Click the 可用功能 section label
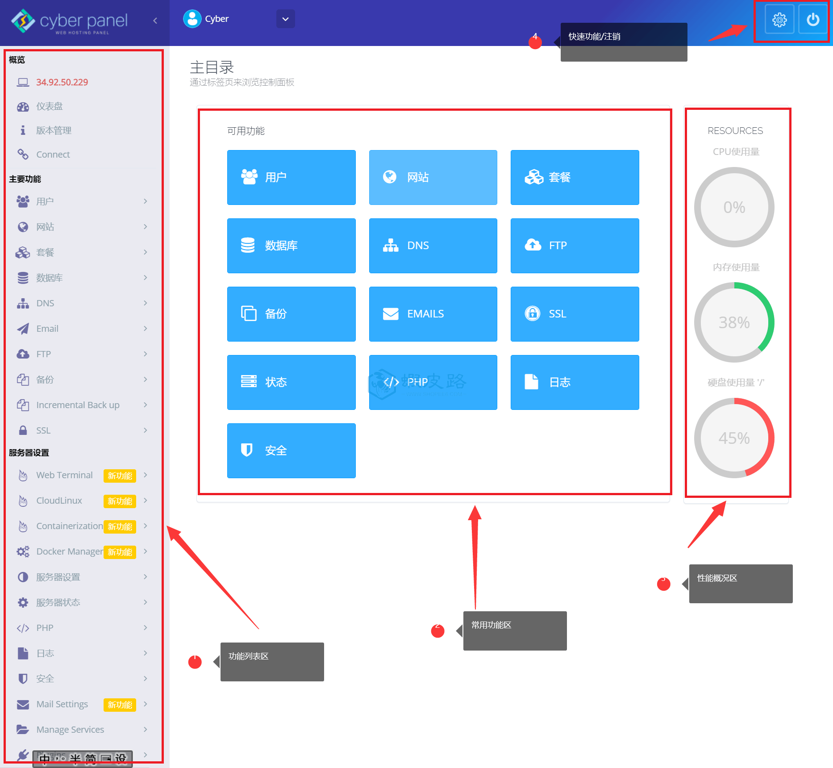The height and width of the screenshot is (768, 833). click(x=246, y=131)
